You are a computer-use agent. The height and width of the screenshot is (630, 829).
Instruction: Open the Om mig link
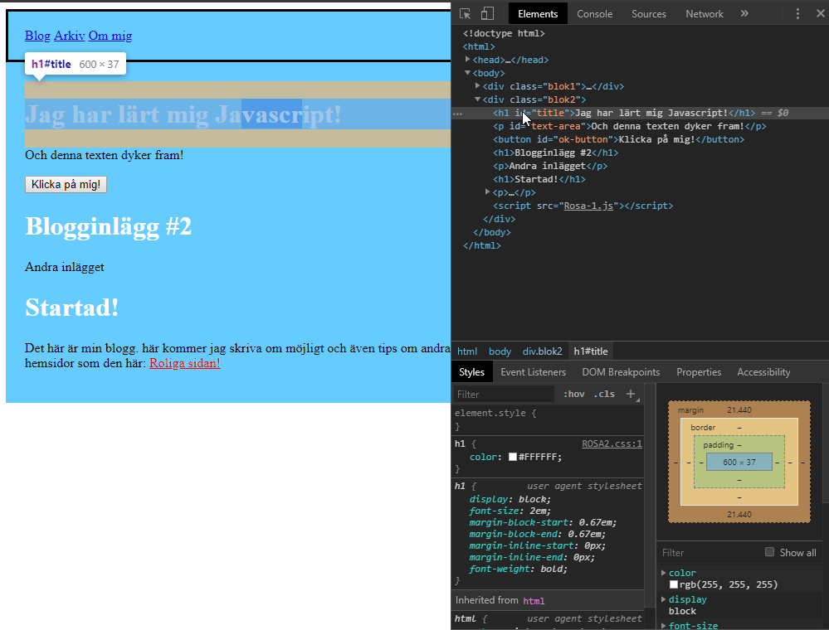pyautogui.click(x=110, y=36)
